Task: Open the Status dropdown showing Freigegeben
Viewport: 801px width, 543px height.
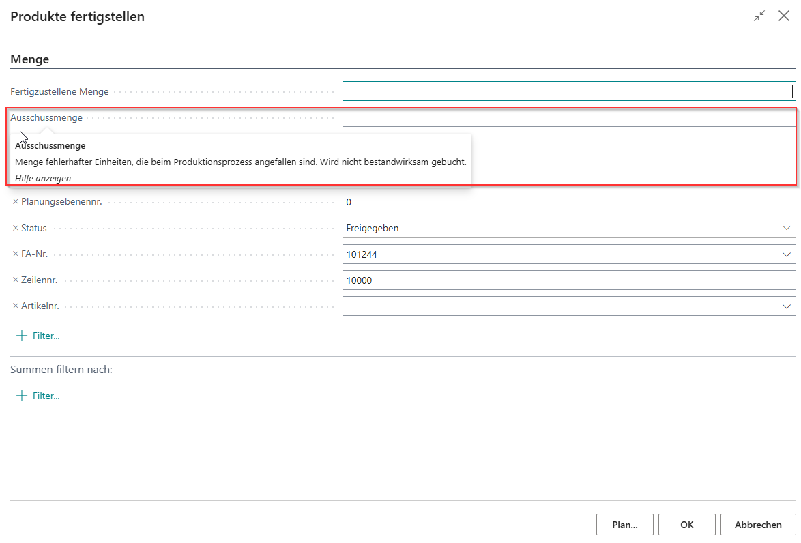Action: pyautogui.click(x=786, y=228)
